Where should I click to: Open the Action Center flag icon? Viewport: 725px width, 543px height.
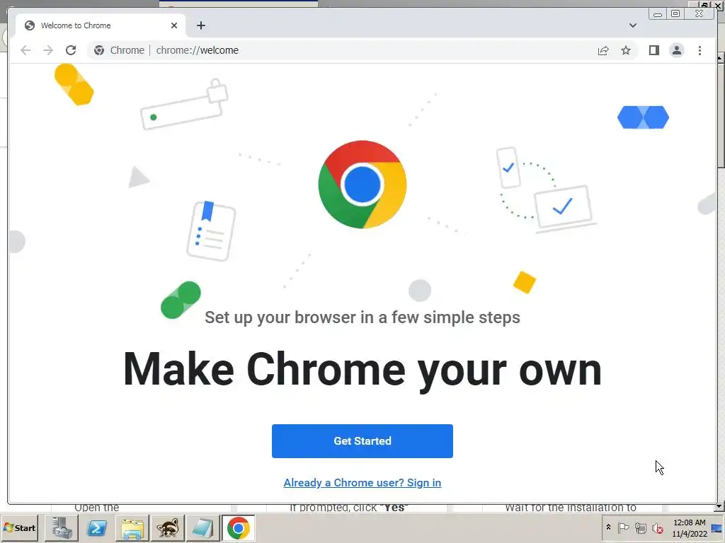(x=623, y=527)
